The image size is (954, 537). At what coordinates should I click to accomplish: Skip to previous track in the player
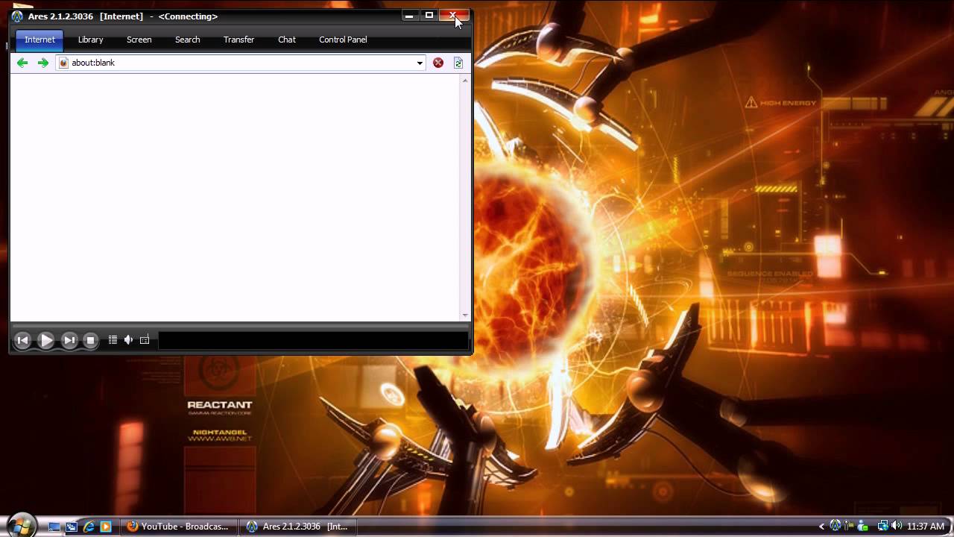pos(22,340)
